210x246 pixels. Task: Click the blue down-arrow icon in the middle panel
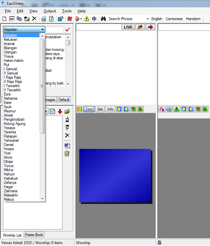tap(126, 109)
